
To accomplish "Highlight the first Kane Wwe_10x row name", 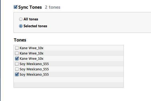I will pyautogui.click(x=32, y=48).
